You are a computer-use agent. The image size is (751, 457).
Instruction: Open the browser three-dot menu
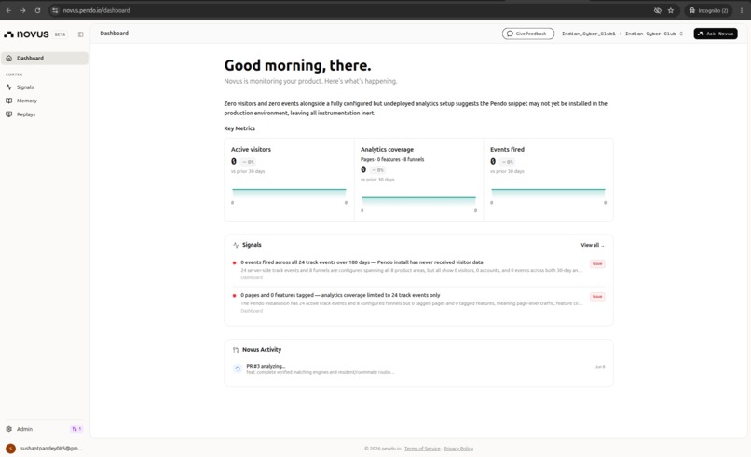point(742,10)
